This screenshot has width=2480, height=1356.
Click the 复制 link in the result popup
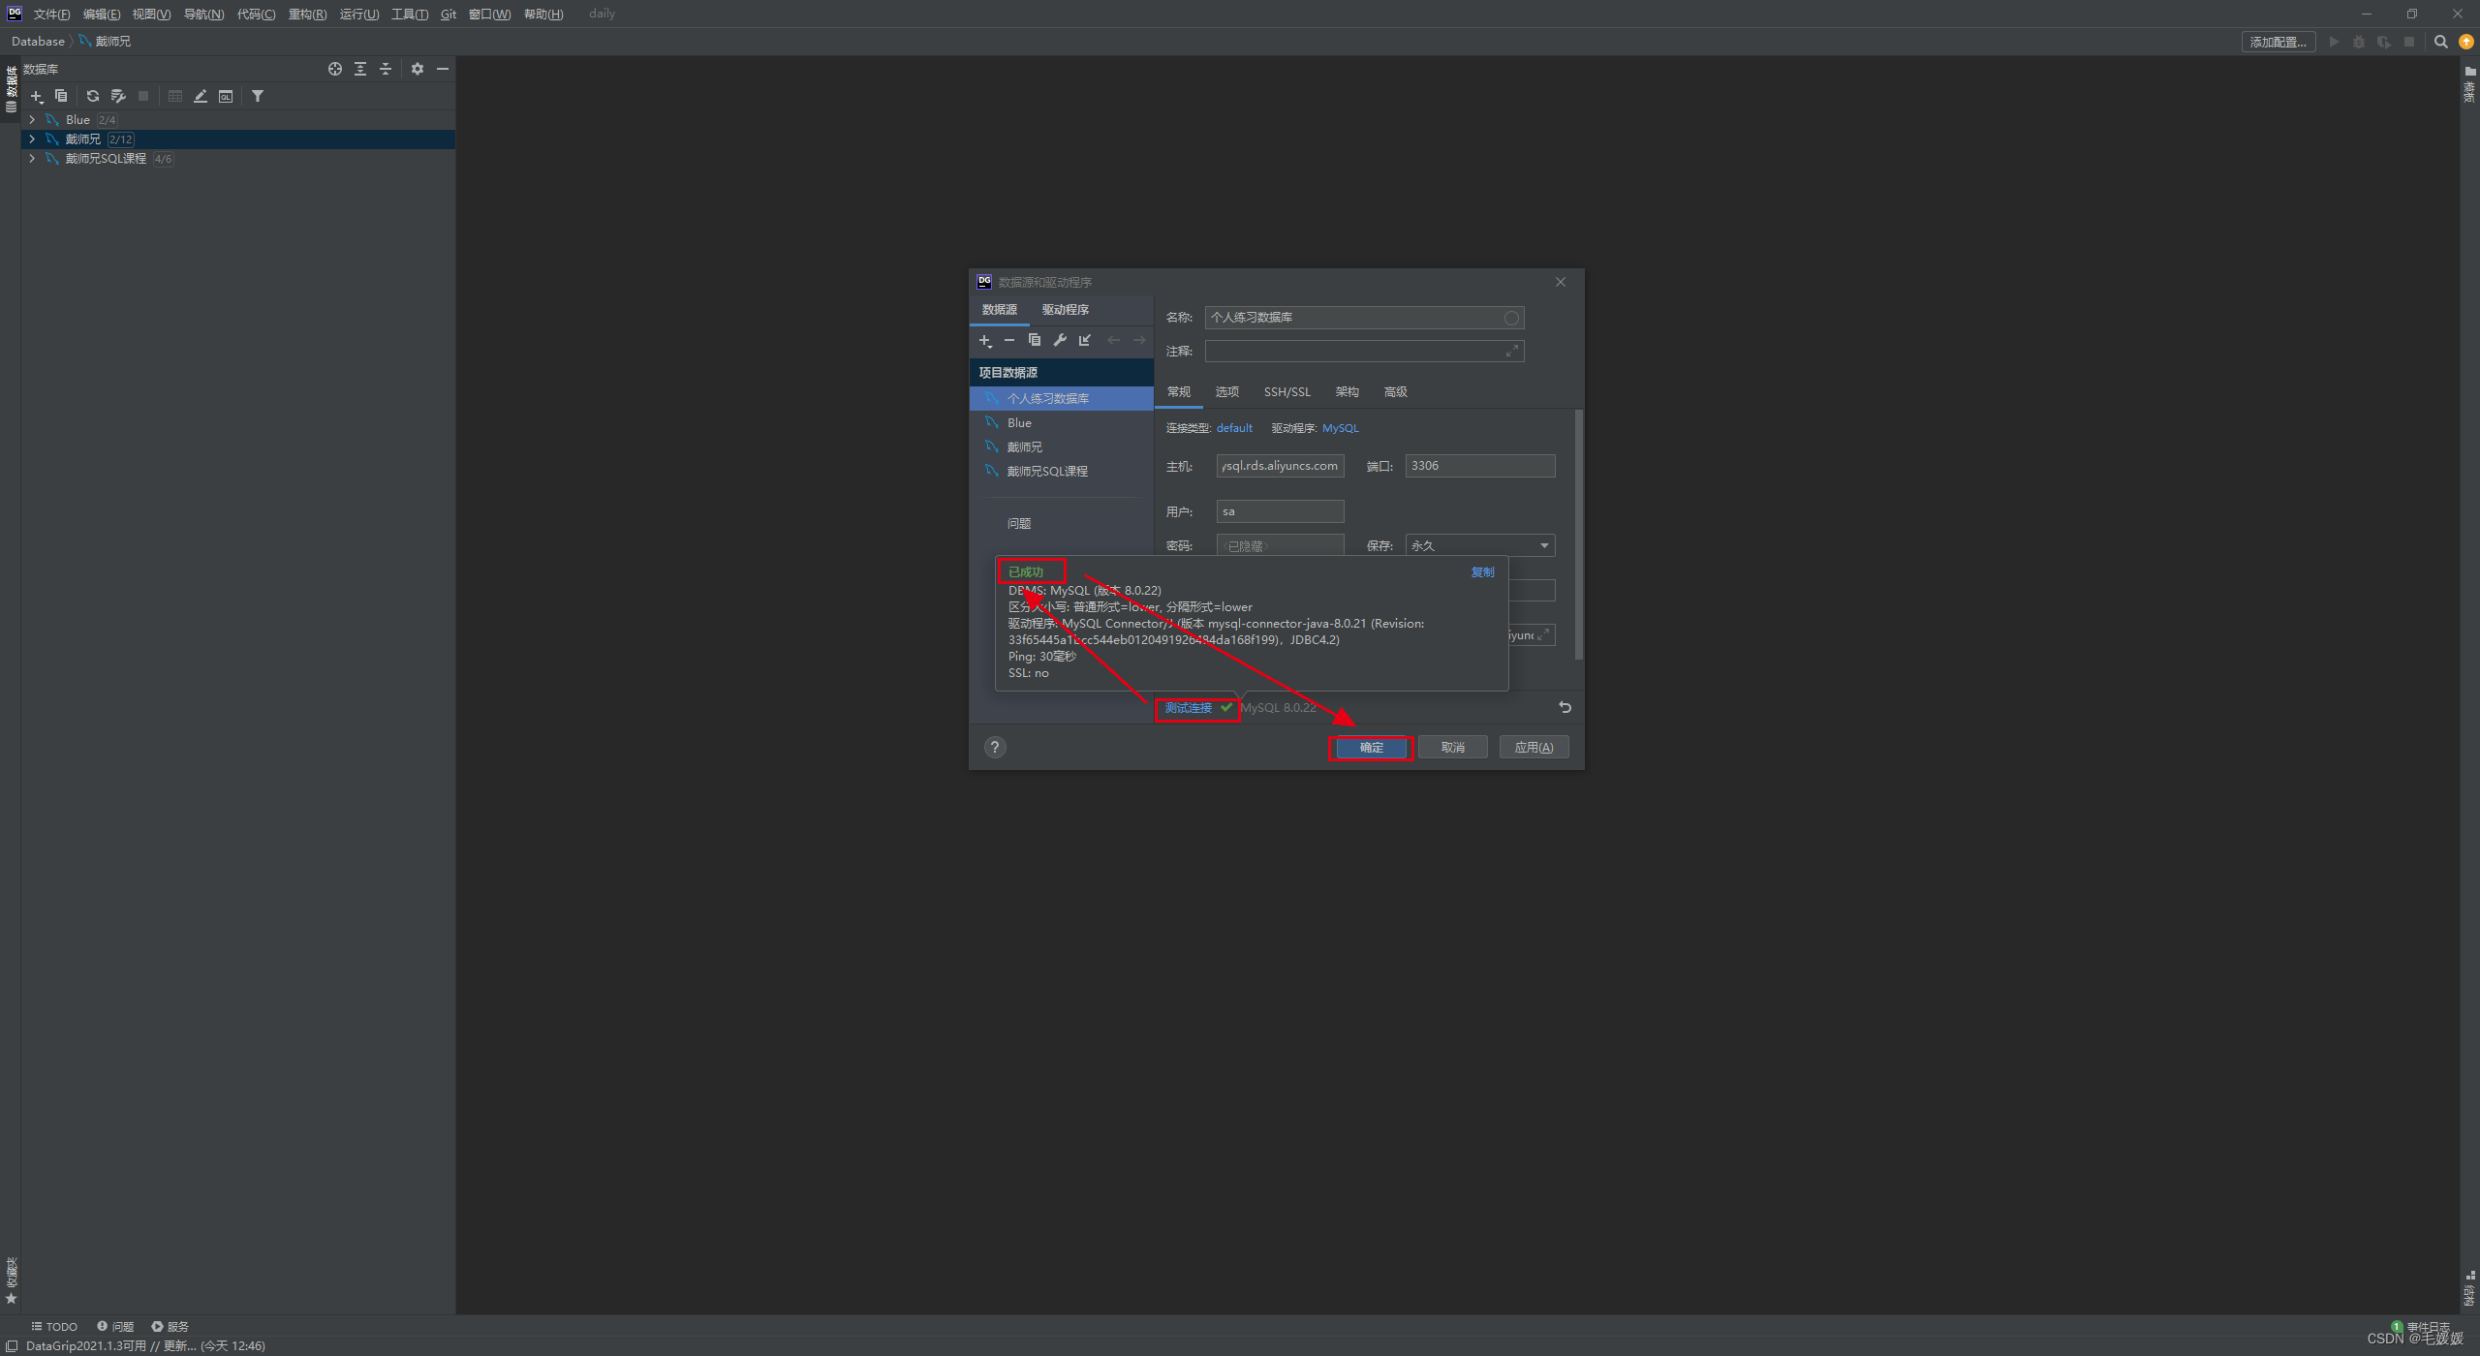tap(1482, 571)
